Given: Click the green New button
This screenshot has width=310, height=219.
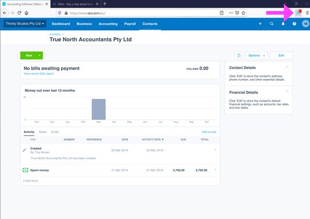Looking at the screenshot, I should [28, 56].
